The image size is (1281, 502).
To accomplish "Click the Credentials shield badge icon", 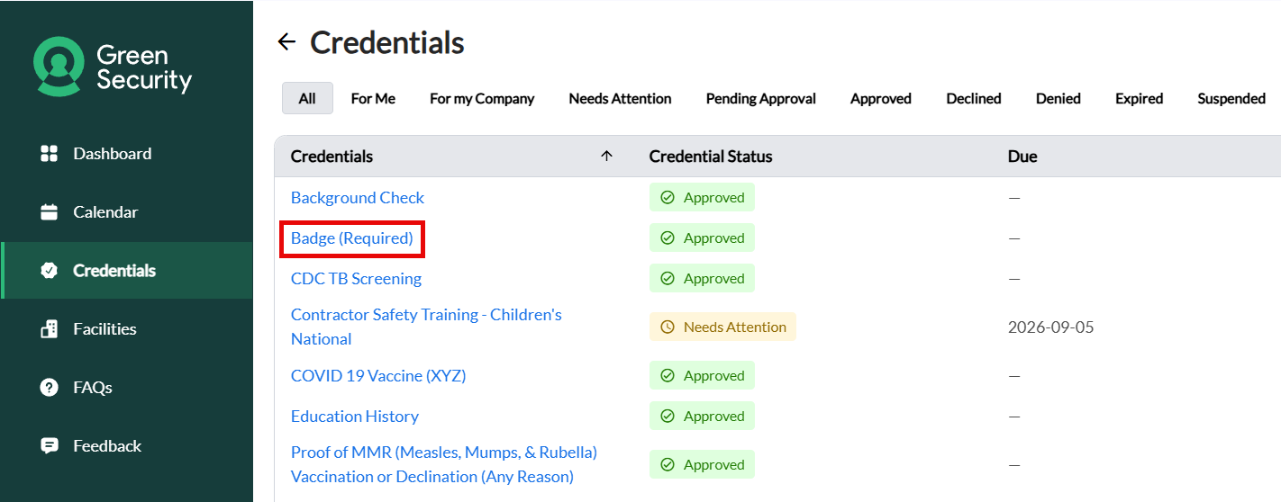I will point(50,271).
